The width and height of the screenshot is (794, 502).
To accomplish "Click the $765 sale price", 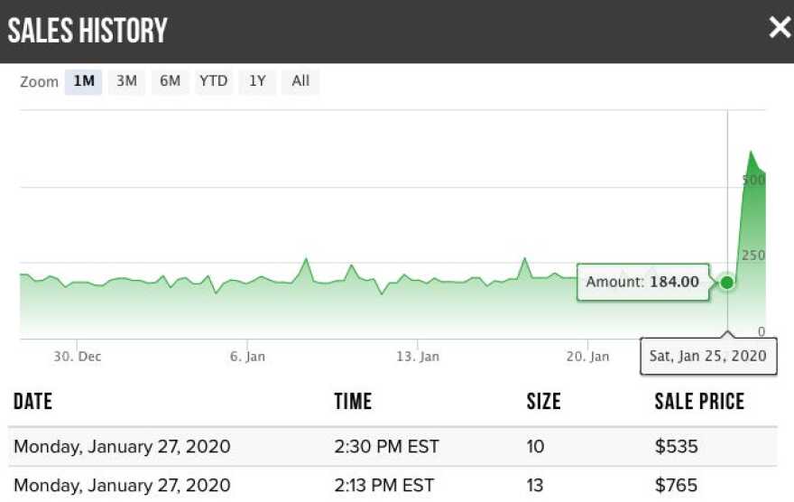I will pos(677,486).
